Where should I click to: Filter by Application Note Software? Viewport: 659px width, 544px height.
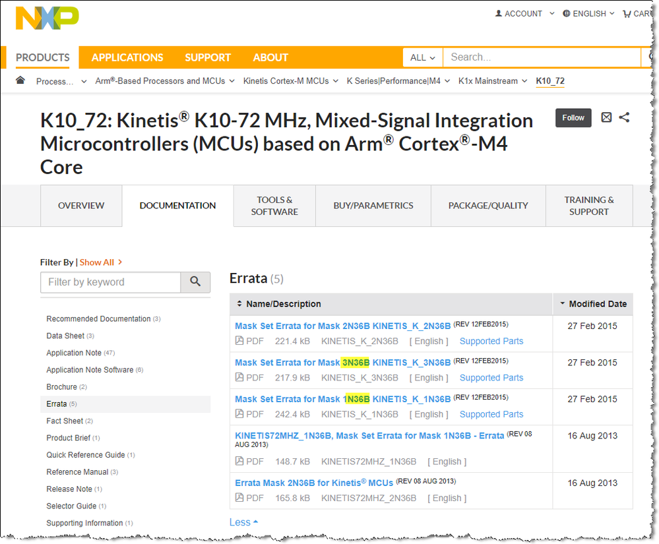pos(94,370)
